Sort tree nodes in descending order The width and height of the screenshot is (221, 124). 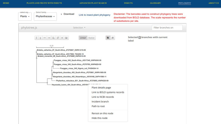(58, 38)
